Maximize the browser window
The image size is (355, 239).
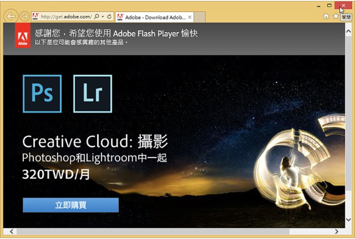(329, 6)
